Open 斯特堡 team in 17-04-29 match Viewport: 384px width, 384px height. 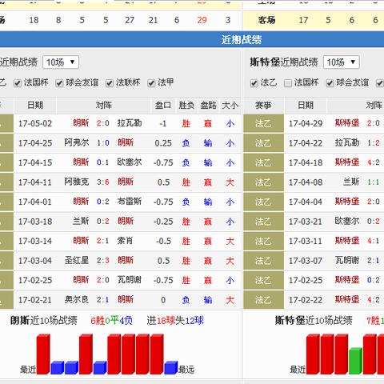pos(347,123)
